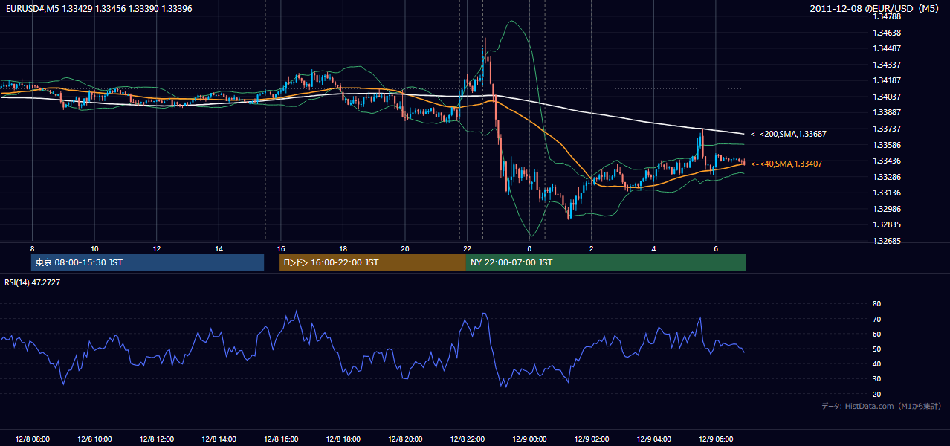Click the 12/8 14:00 bottom time label

pyautogui.click(x=219, y=439)
